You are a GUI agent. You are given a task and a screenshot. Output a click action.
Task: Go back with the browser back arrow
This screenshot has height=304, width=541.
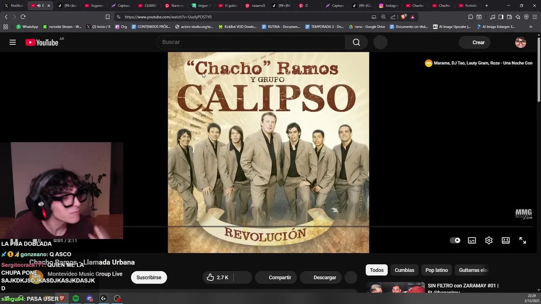pyautogui.click(x=6, y=17)
